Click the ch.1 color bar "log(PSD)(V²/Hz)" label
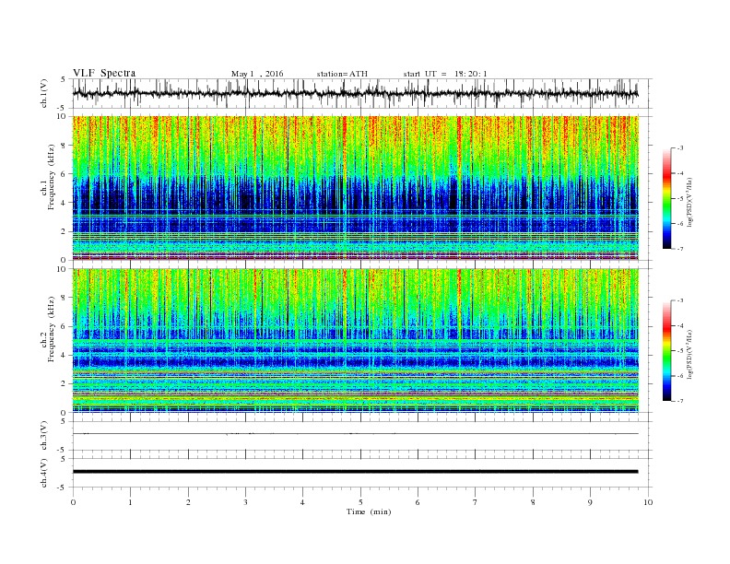Viewport: 730px width, 564px height. [x=689, y=202]
